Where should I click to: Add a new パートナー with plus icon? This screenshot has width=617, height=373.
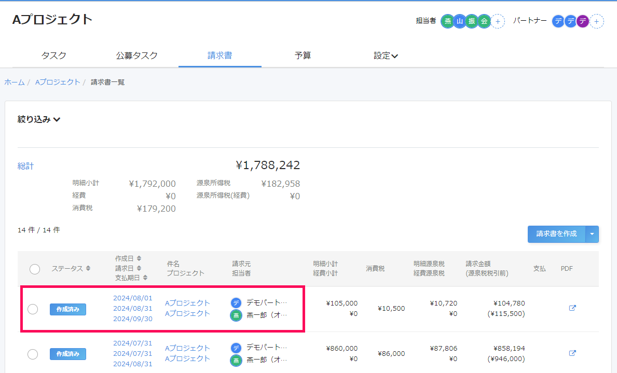(x=597, y=21)
